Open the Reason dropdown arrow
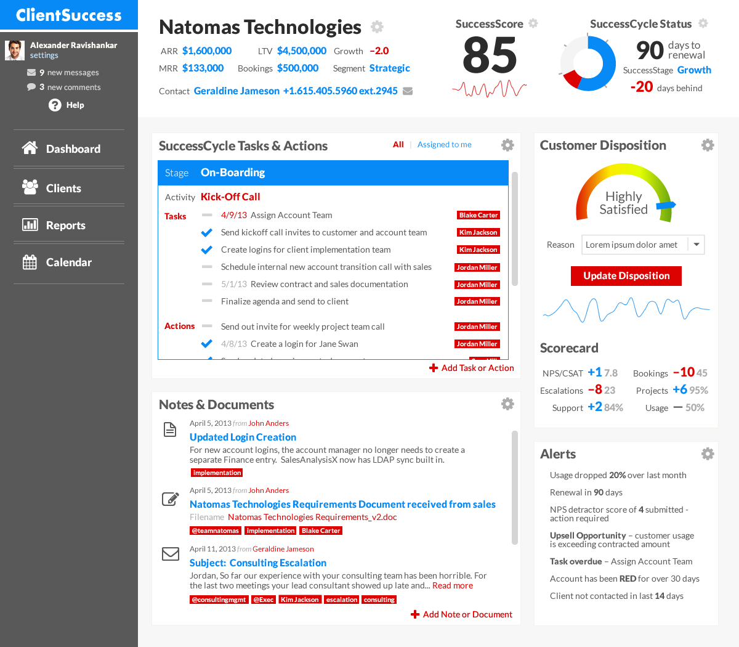 click(x=697, y=245)
